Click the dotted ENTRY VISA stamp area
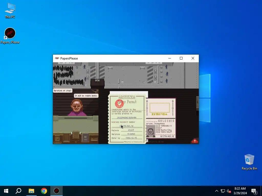 (x=160, y=108)
